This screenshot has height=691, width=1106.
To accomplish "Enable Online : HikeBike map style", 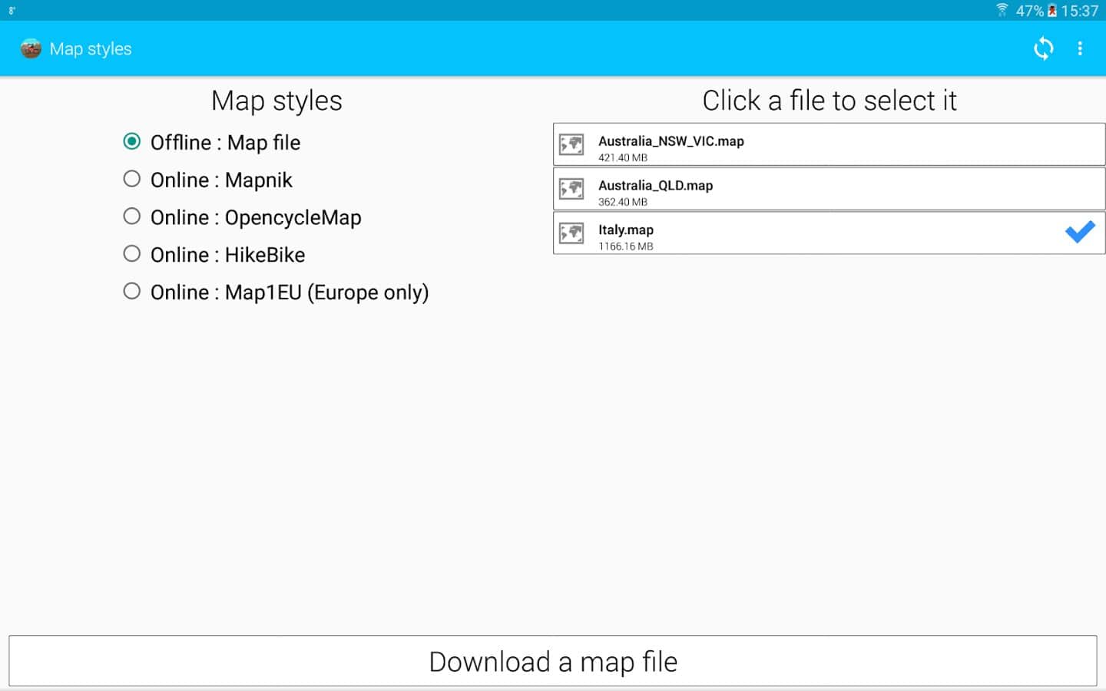I will (x=132, y=253).
